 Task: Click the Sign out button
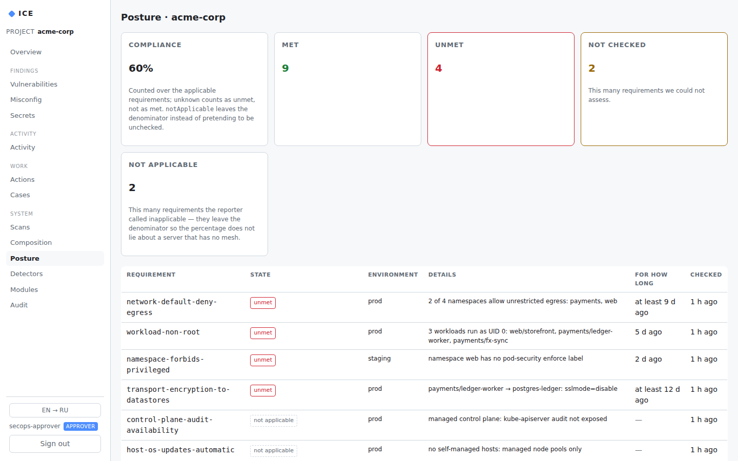(x=55, y=444)
